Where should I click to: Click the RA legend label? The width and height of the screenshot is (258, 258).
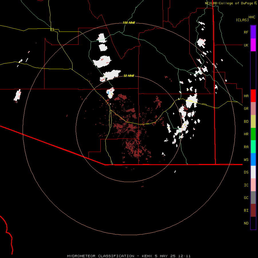point(246,147)
